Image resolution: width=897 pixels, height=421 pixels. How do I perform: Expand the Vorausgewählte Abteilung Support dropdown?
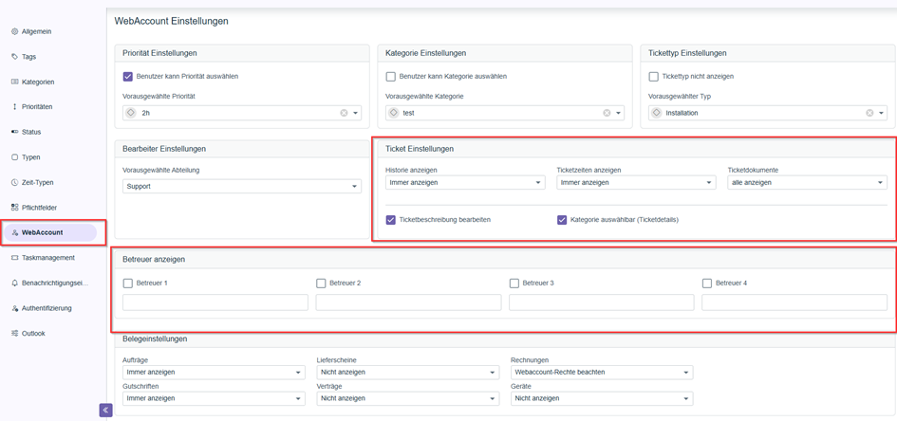pos(241,187)
